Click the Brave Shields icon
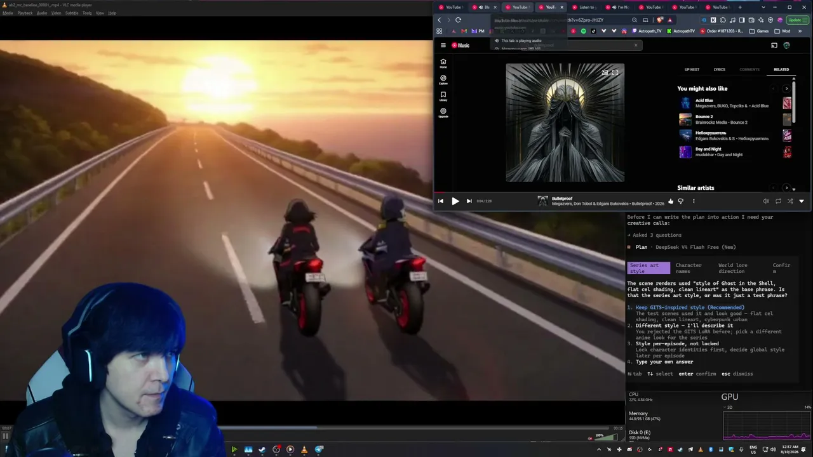Viewport: 813px width, 457px height. [660, 20]
